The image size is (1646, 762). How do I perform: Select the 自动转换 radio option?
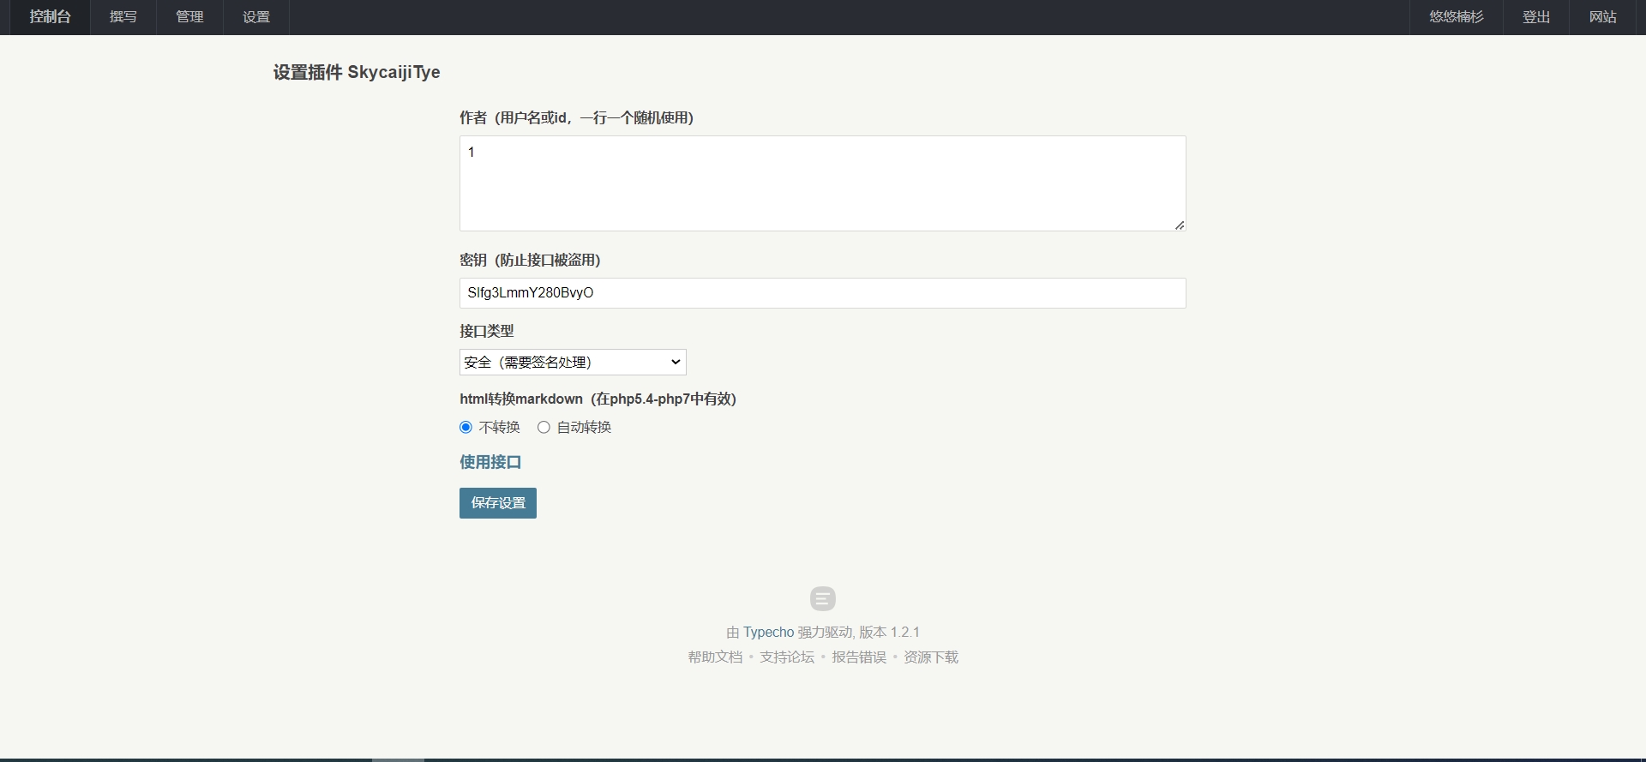(544, 427)
